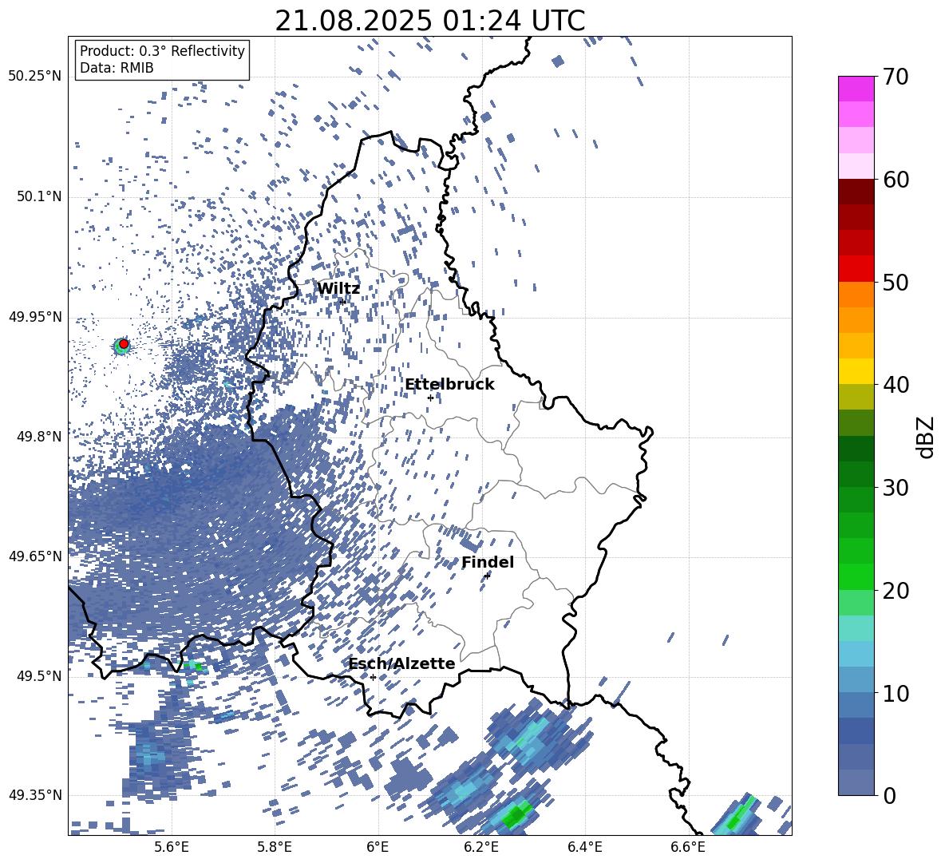945x863 pixels.
Task: Click the dBZ colorbar axis label
Action: pos(927,437)
